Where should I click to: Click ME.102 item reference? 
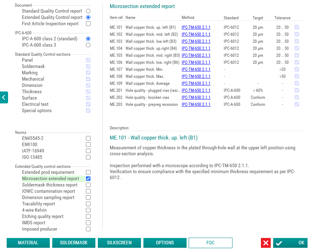click(116, 34)
